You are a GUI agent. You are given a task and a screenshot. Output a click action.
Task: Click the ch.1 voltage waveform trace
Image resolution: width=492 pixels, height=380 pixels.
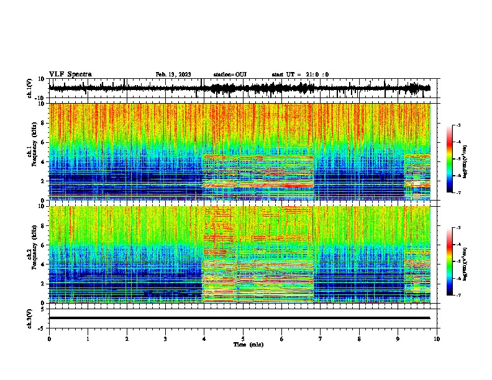pos(239,88)
